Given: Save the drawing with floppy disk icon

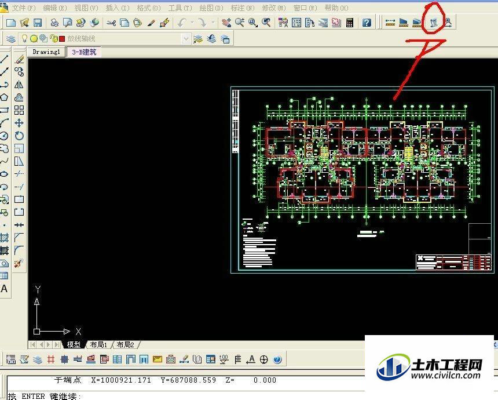Looking at the screenshot, I should (x=38, y=22).
